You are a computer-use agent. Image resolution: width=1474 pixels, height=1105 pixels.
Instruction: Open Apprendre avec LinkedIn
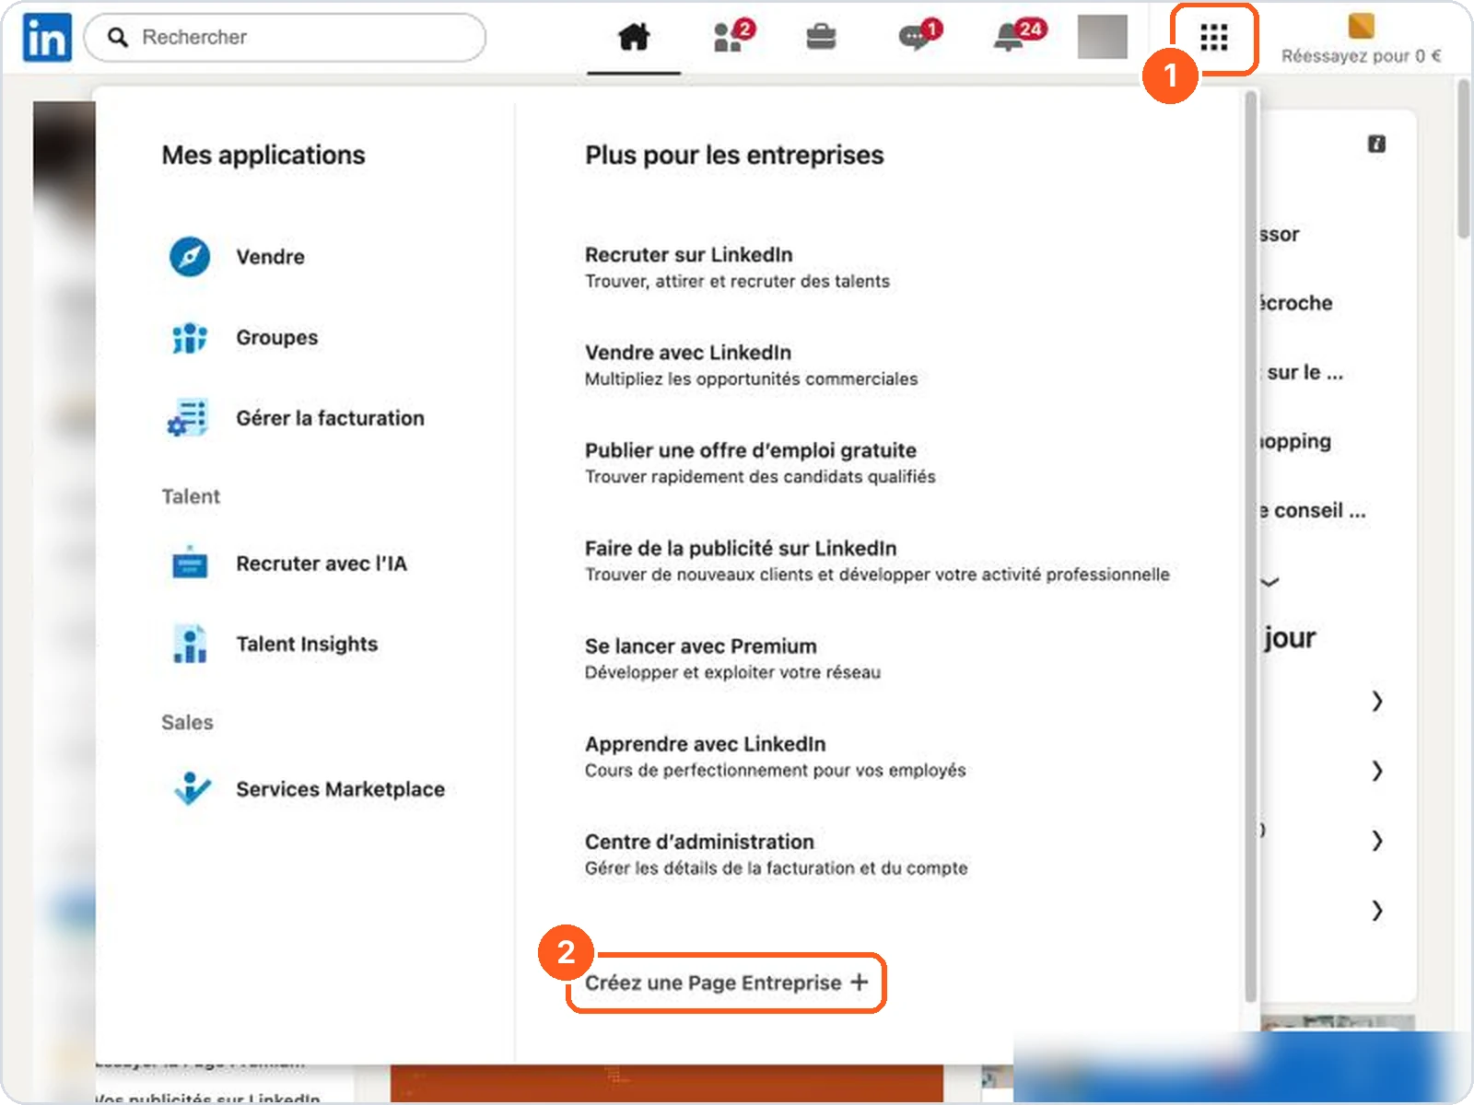[775, 756]
